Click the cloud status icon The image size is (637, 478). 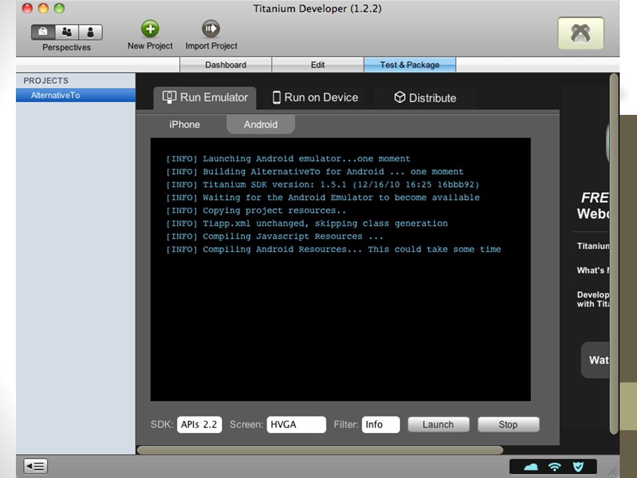[x=530, y=467]
